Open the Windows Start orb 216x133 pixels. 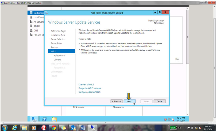pos(5,128)
